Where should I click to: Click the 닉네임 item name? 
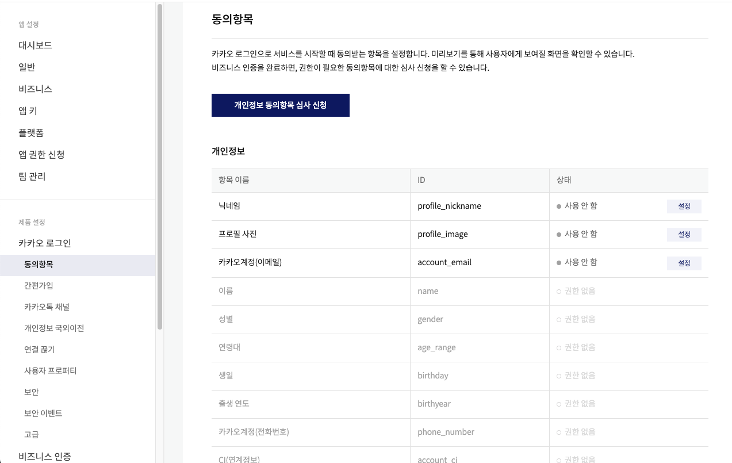pos(229,206)
